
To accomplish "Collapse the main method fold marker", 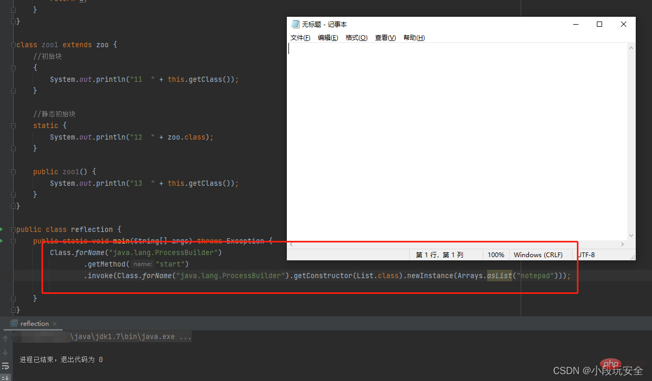I will pos(13,241).
